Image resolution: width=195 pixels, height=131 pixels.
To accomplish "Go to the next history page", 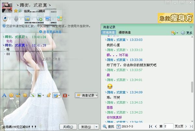I will click(x=186, y=126).
